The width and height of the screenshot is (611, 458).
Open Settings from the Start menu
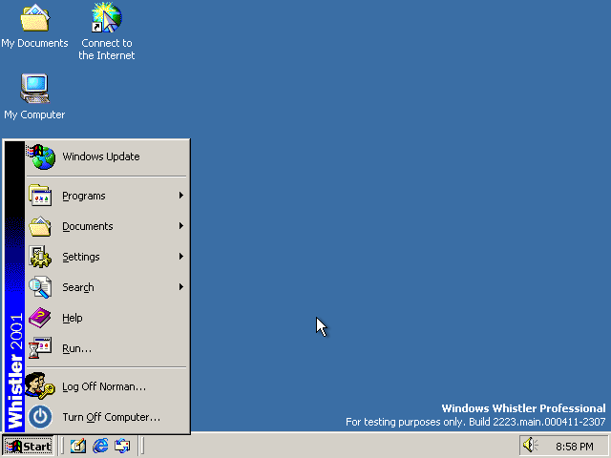81,257
